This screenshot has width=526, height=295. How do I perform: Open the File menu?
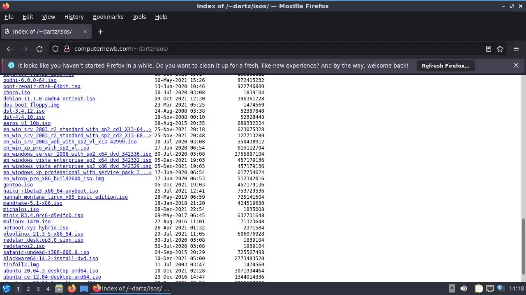(x=9, y=17)
